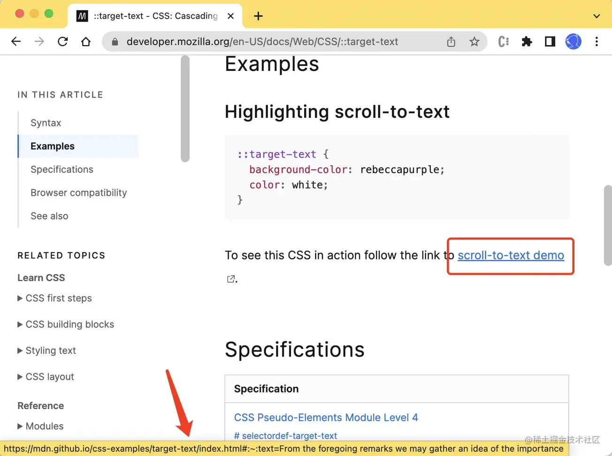Screen dimensions: 612x456
Task: Go back to the previous page
Action: pos(16,41)
